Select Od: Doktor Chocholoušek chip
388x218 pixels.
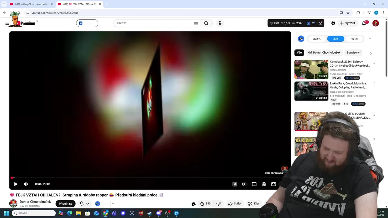324,53
